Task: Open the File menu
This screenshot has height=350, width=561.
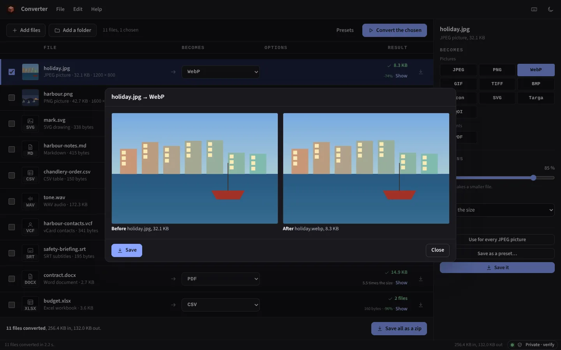Action: pyautogui.click(x=60, y=9)
